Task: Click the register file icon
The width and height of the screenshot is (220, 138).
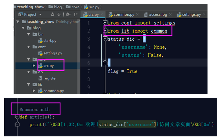Action: [40, 78]
